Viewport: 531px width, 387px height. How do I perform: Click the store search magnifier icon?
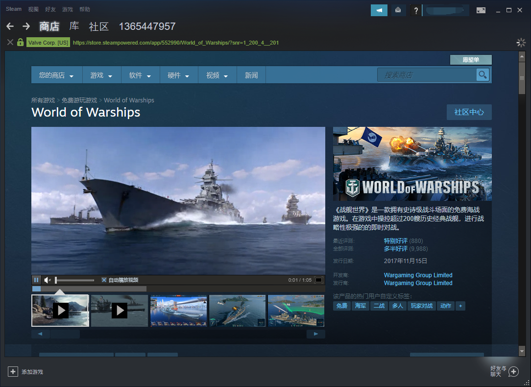[483, 74]
